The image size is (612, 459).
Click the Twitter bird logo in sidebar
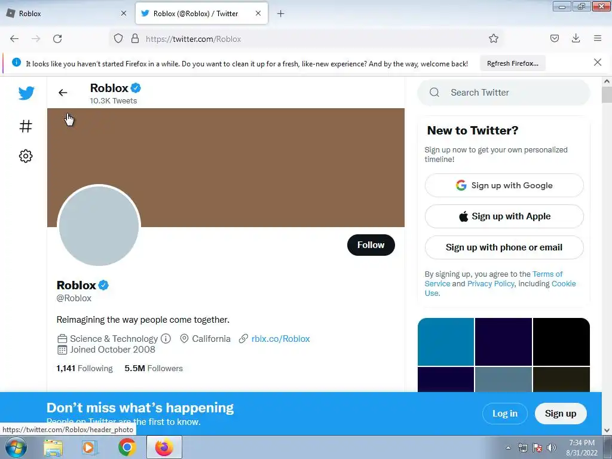point(26,93)
